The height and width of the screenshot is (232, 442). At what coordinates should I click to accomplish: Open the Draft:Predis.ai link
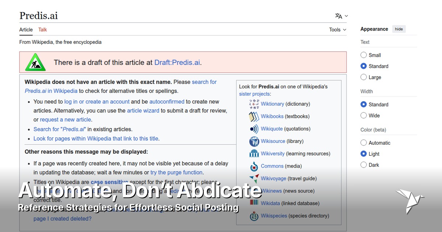tap(177, 62)
